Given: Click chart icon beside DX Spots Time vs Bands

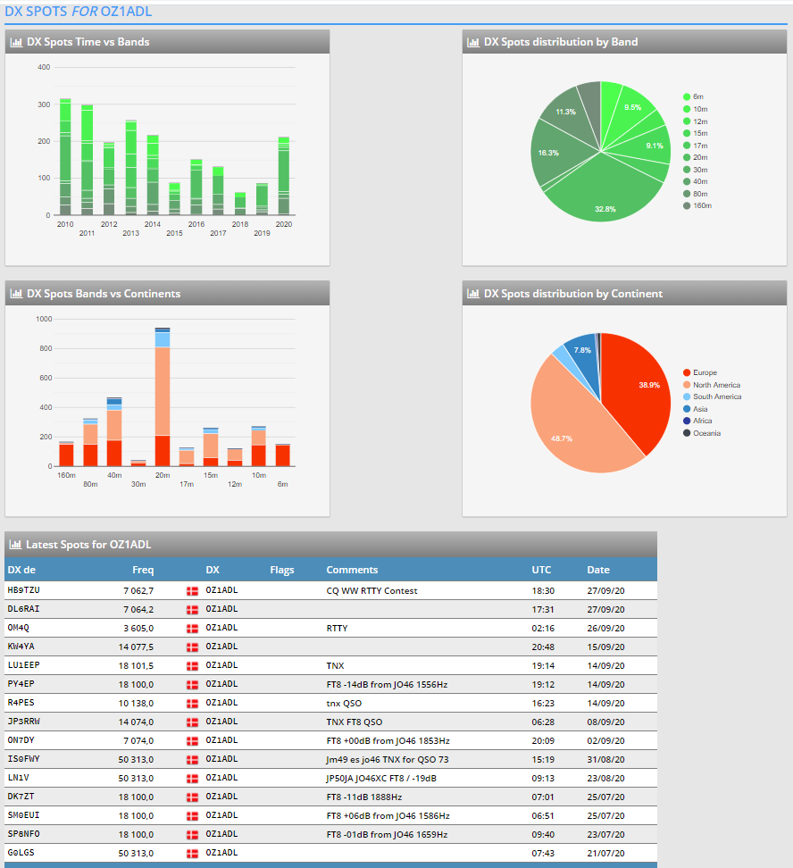Looking at the screenshot, I should pyautogui.click(x=16, y=42).
